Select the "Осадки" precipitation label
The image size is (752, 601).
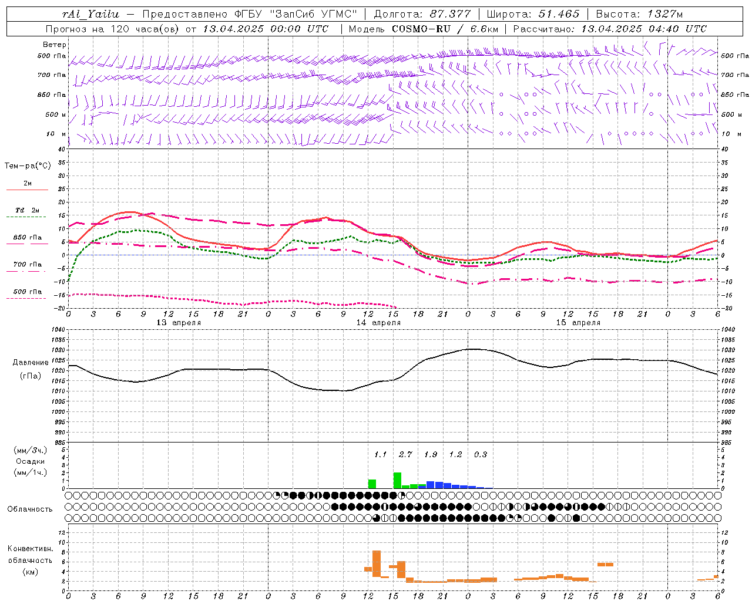point(30,461)
